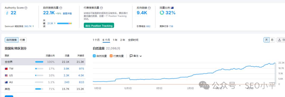Image resolution: width=285 pixels, height=97 pixels.
Task: Open the 9.4K backlinks value
Action: 142,13
